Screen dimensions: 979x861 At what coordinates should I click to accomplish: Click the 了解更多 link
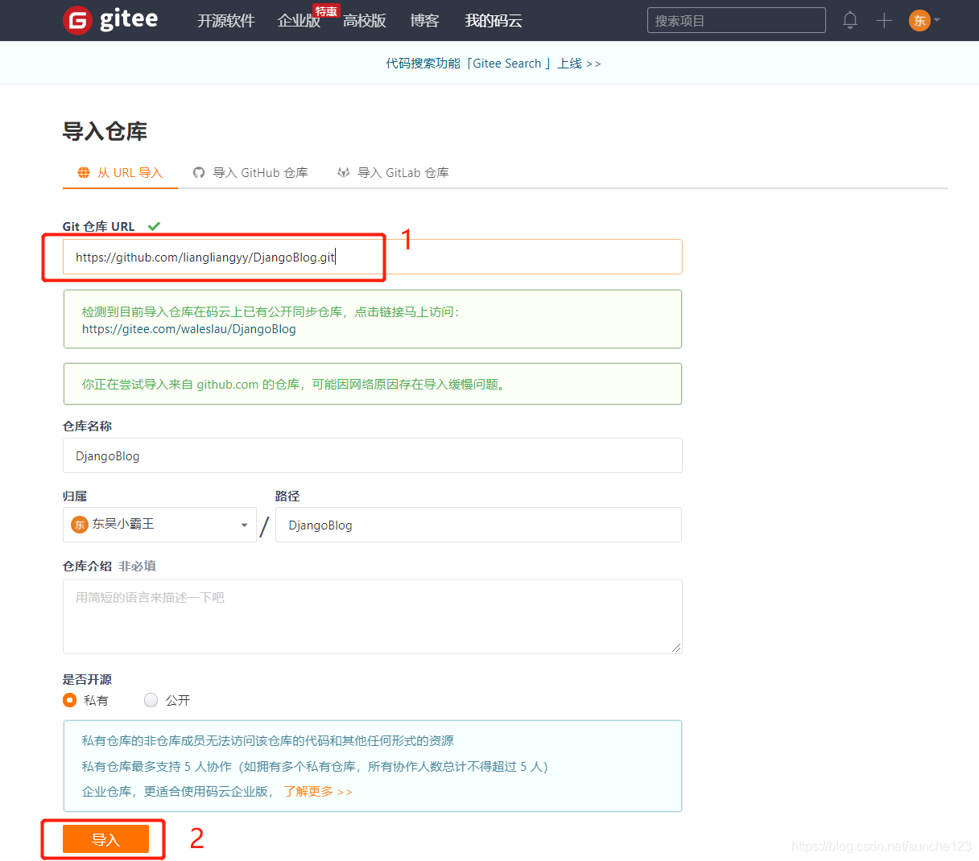click(318, 792)
